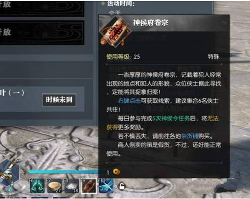Toggle the hotbar lock icon

tap(122, 186)
